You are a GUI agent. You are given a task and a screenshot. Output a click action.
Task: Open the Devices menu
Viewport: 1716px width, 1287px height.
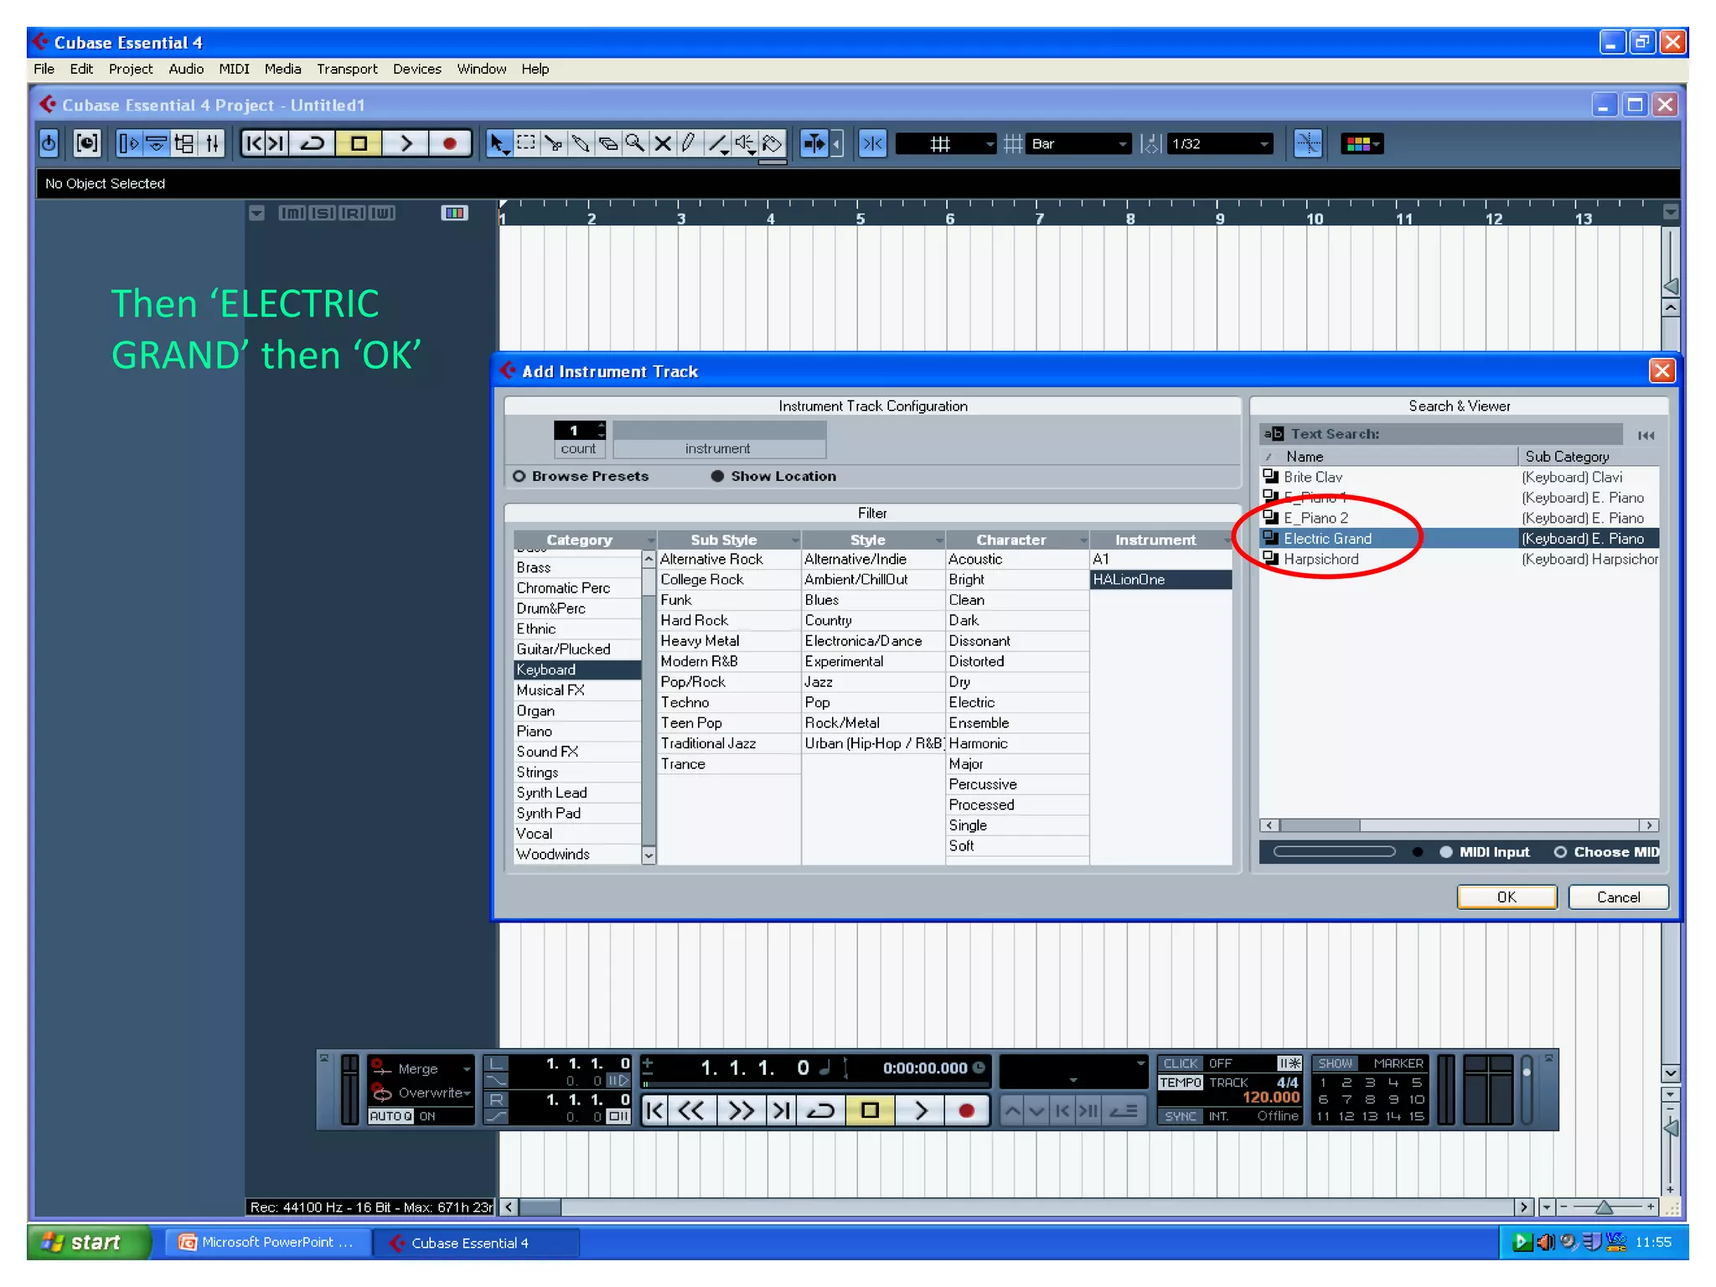417,69
